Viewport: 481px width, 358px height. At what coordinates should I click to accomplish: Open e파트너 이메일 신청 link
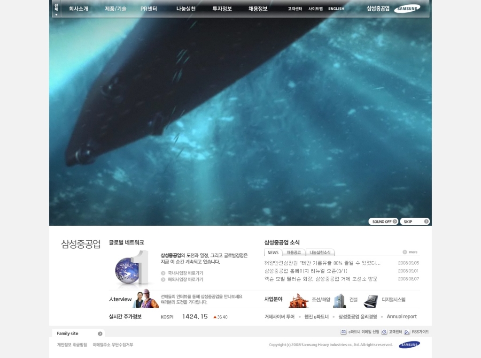364,332
